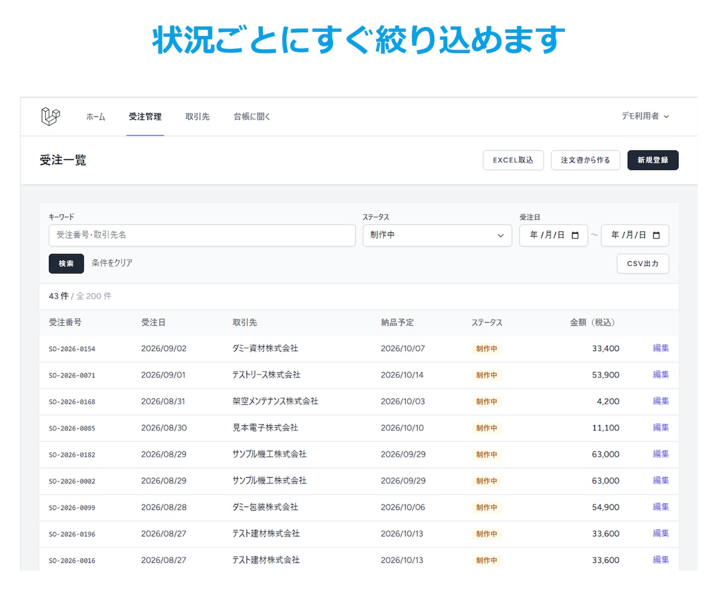The image size is (718, 598).
Task: Click the 新規登録 button
Action: click(653, 160)
